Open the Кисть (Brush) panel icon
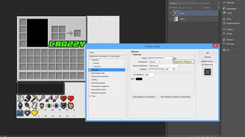This screenshot has height=137, width=245. (x=224, y=19)
